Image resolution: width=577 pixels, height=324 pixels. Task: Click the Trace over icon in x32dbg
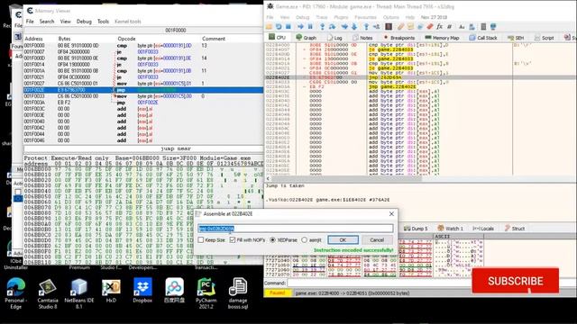354,27
